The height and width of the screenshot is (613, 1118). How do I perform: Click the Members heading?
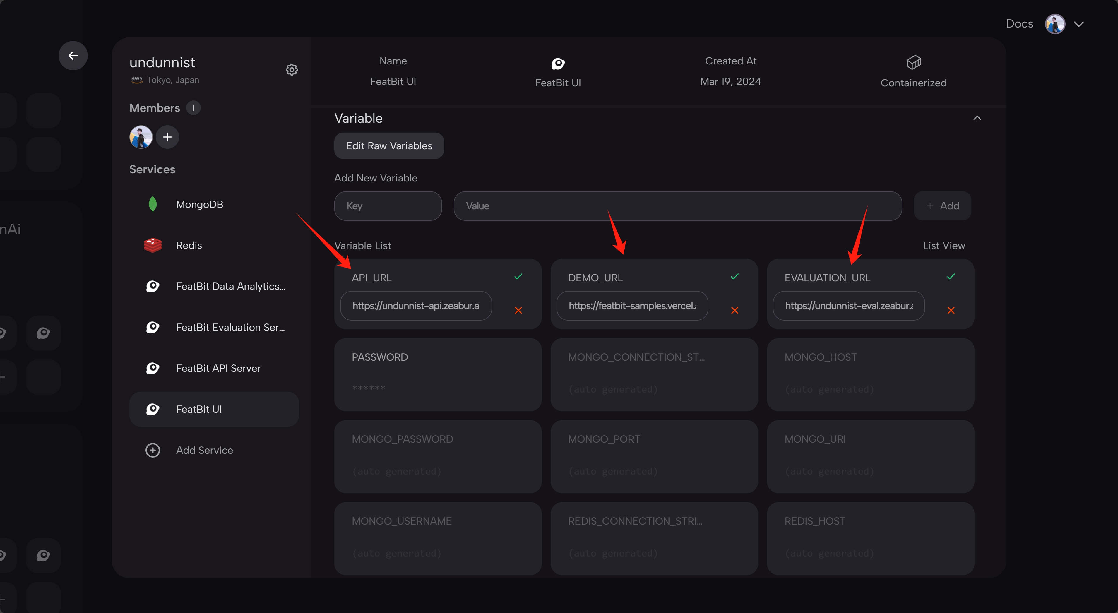pyautogui.click(x=155, y=108)
